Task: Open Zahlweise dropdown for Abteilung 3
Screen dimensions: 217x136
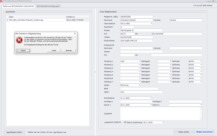Action: click(201, 68)
